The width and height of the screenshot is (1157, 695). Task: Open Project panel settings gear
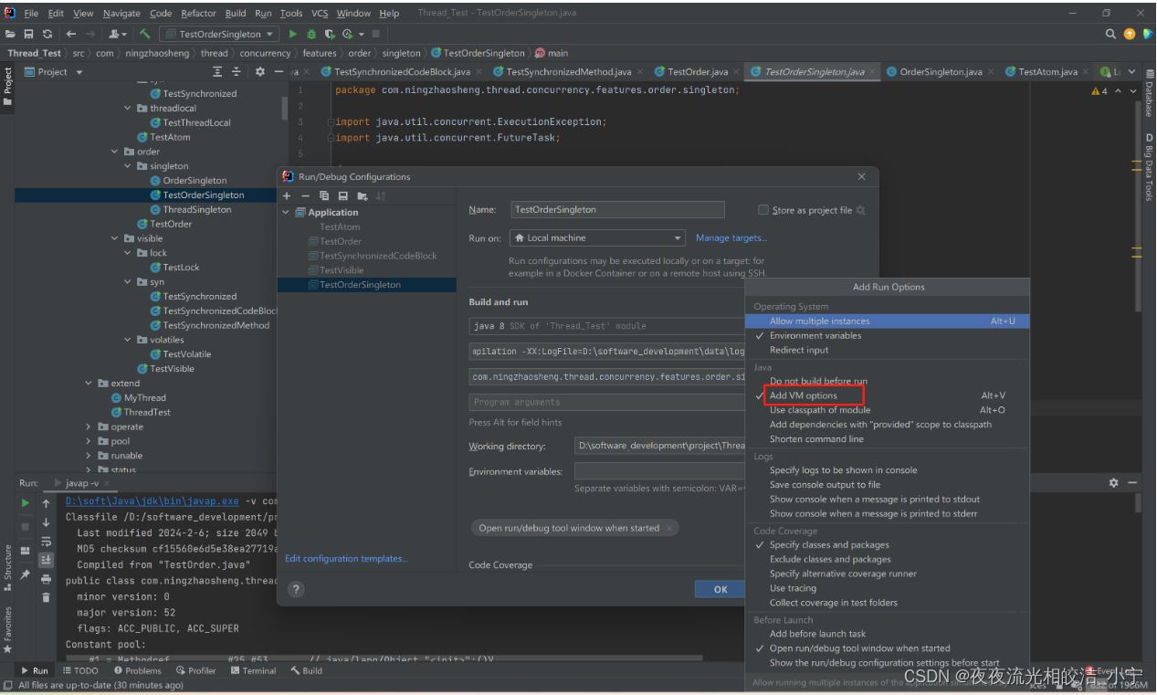pos(260,72)
